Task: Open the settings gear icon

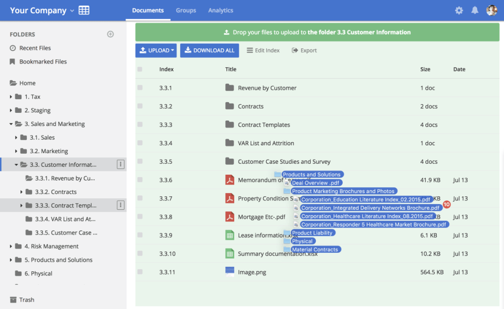Action: pos(459,10)
